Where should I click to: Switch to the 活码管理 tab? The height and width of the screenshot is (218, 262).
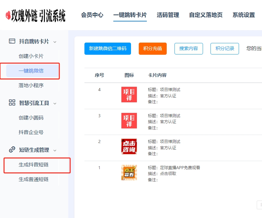[x=168, y=15]
